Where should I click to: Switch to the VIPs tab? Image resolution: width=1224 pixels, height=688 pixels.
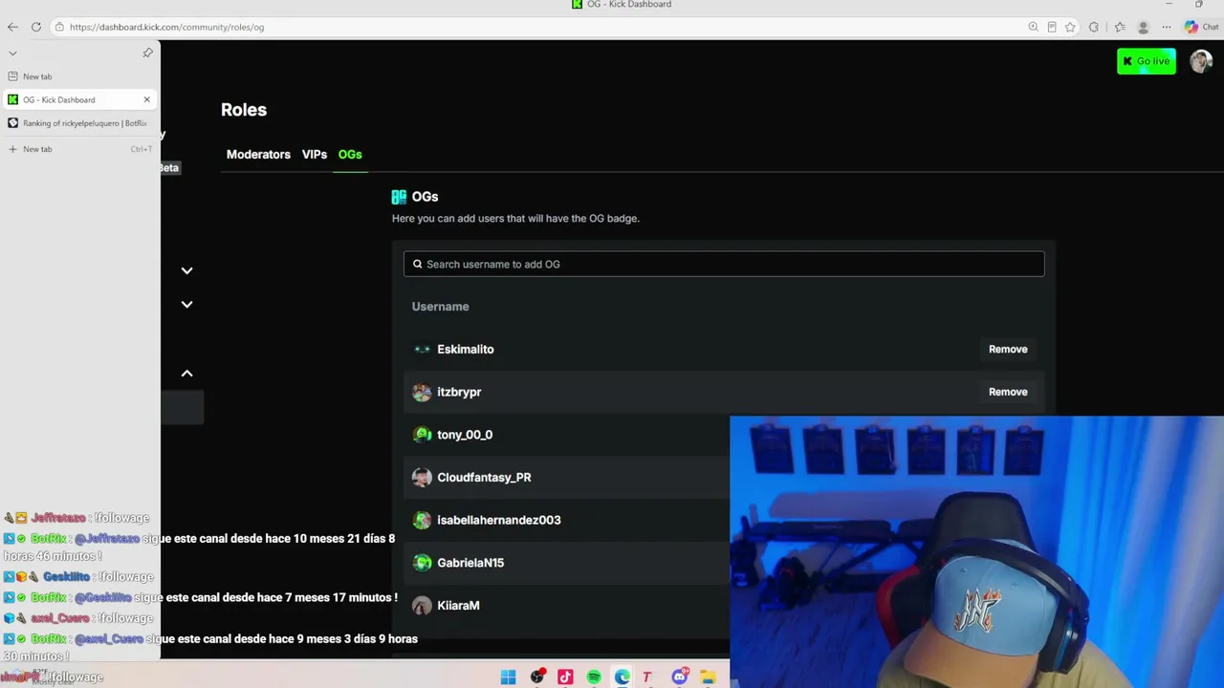tap(315, 154)
